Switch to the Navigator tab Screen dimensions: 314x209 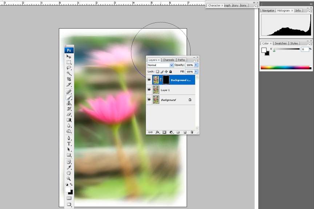[268, 11]
